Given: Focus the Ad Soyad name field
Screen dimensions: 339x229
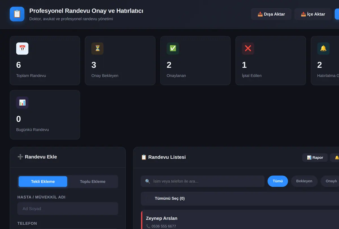Looking at the screenshot, I should [x=68, y=209].
